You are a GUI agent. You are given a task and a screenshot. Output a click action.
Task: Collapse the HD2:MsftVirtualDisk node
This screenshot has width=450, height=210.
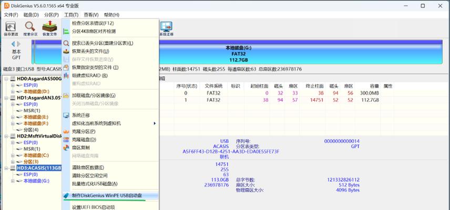coord(7,136)
